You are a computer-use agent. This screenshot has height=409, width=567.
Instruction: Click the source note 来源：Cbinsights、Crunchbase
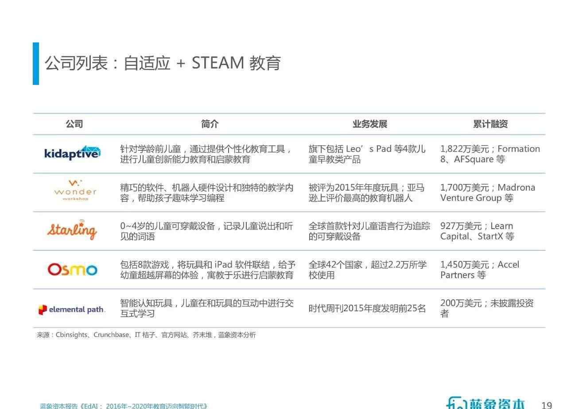pyautogui.click(x=146, y=335)
